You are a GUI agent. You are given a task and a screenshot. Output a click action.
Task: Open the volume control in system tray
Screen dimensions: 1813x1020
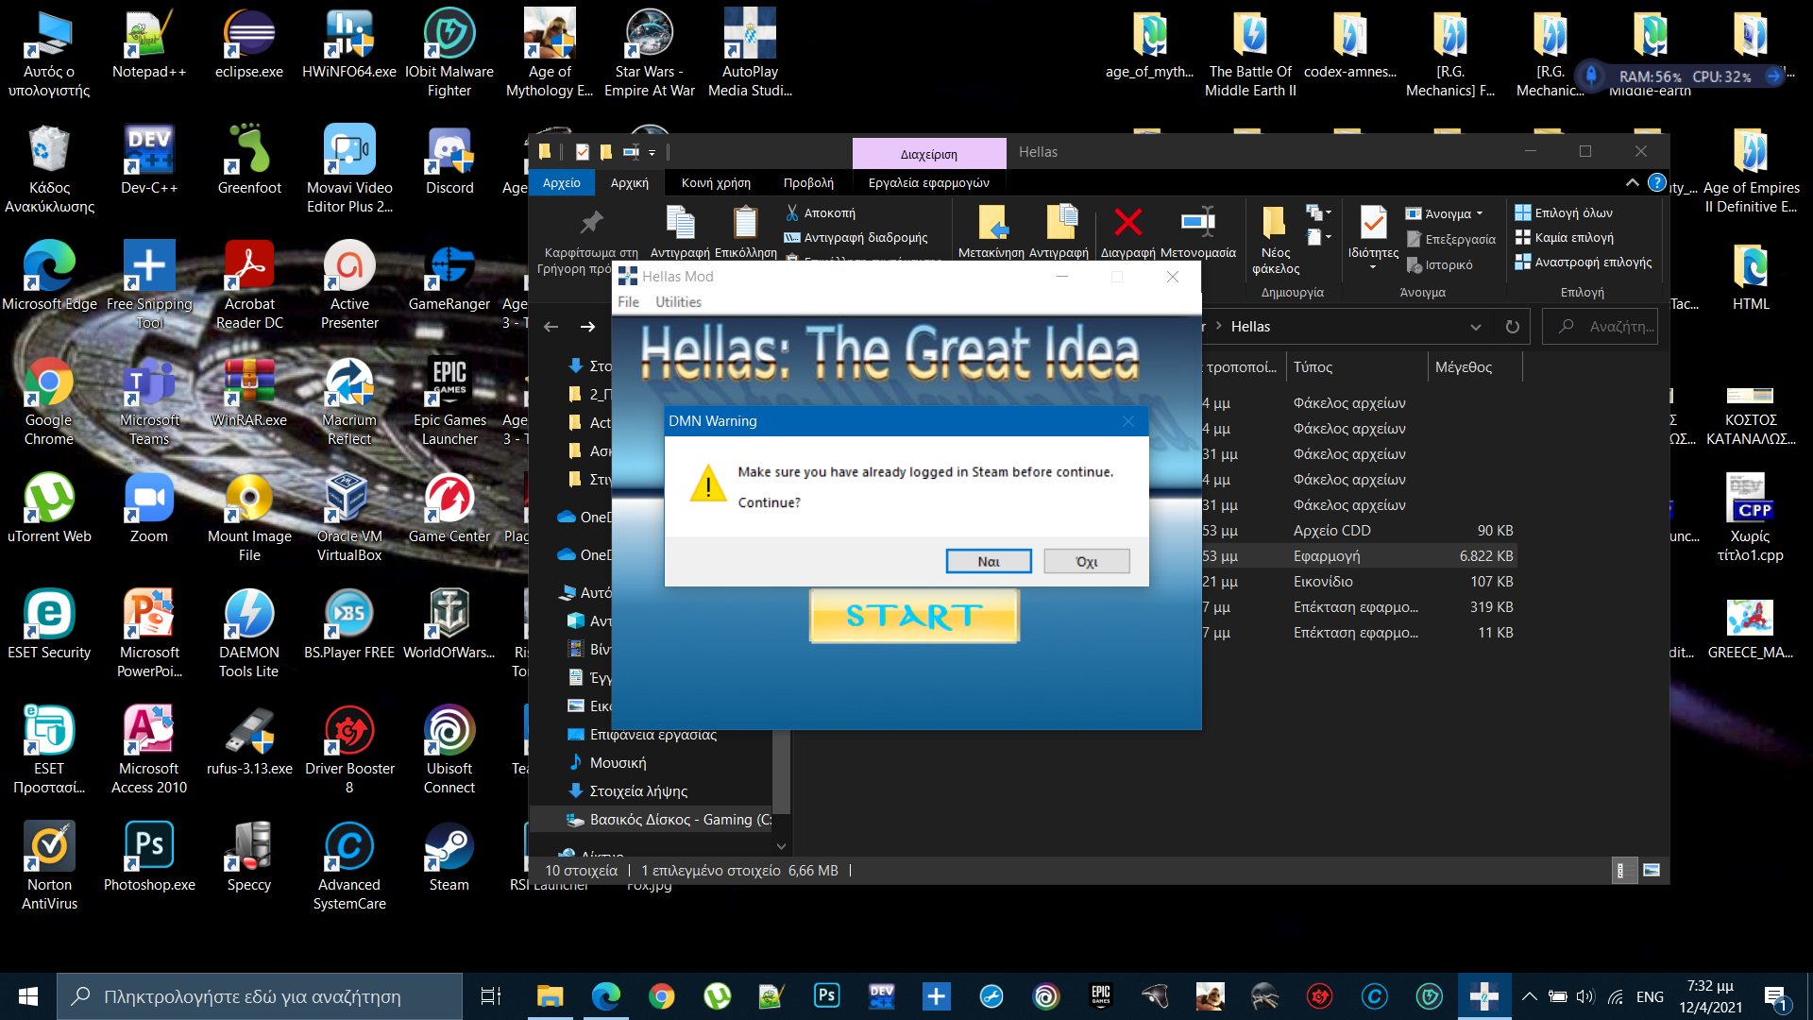1585,996
